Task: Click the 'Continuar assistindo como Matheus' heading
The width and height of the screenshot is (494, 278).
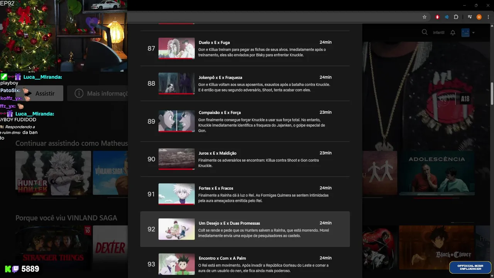Action: tap(71, 143)
